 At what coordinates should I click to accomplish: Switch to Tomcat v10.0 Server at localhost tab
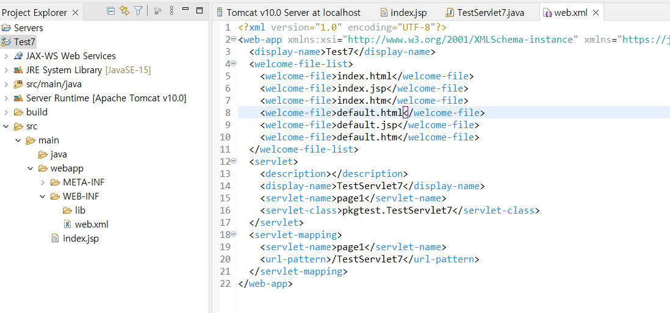click(x=289, y=13)
